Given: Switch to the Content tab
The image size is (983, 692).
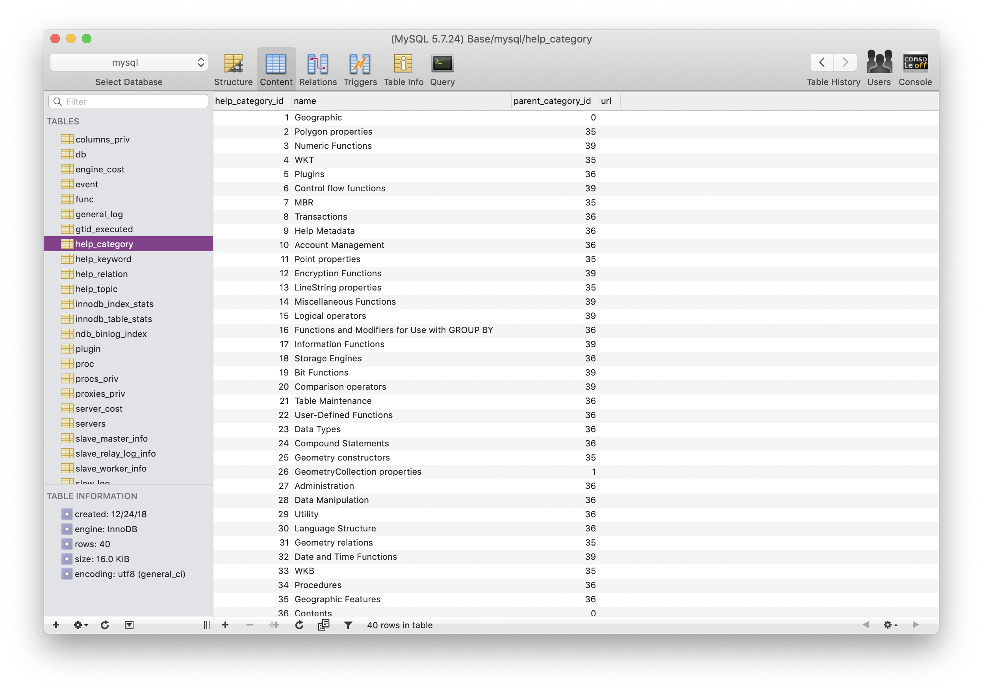Looking at the screenshot, I should coord(276,68).
